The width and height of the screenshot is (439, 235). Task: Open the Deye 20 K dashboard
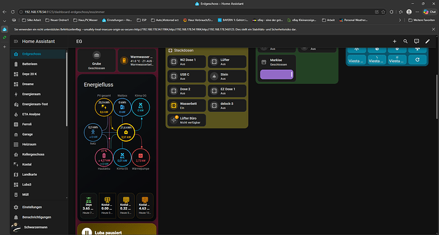tap(38, 74)
